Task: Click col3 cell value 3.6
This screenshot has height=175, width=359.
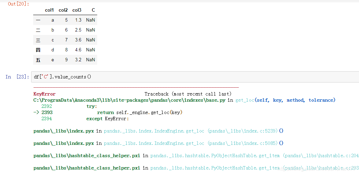Action: [78, 40]
